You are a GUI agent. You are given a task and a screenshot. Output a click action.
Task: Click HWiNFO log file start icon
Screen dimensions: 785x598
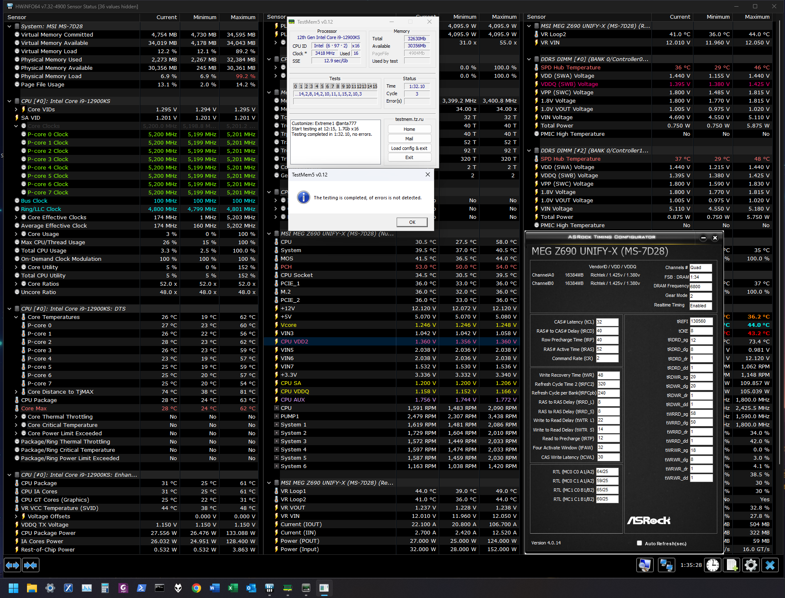(x=731, y=565)
